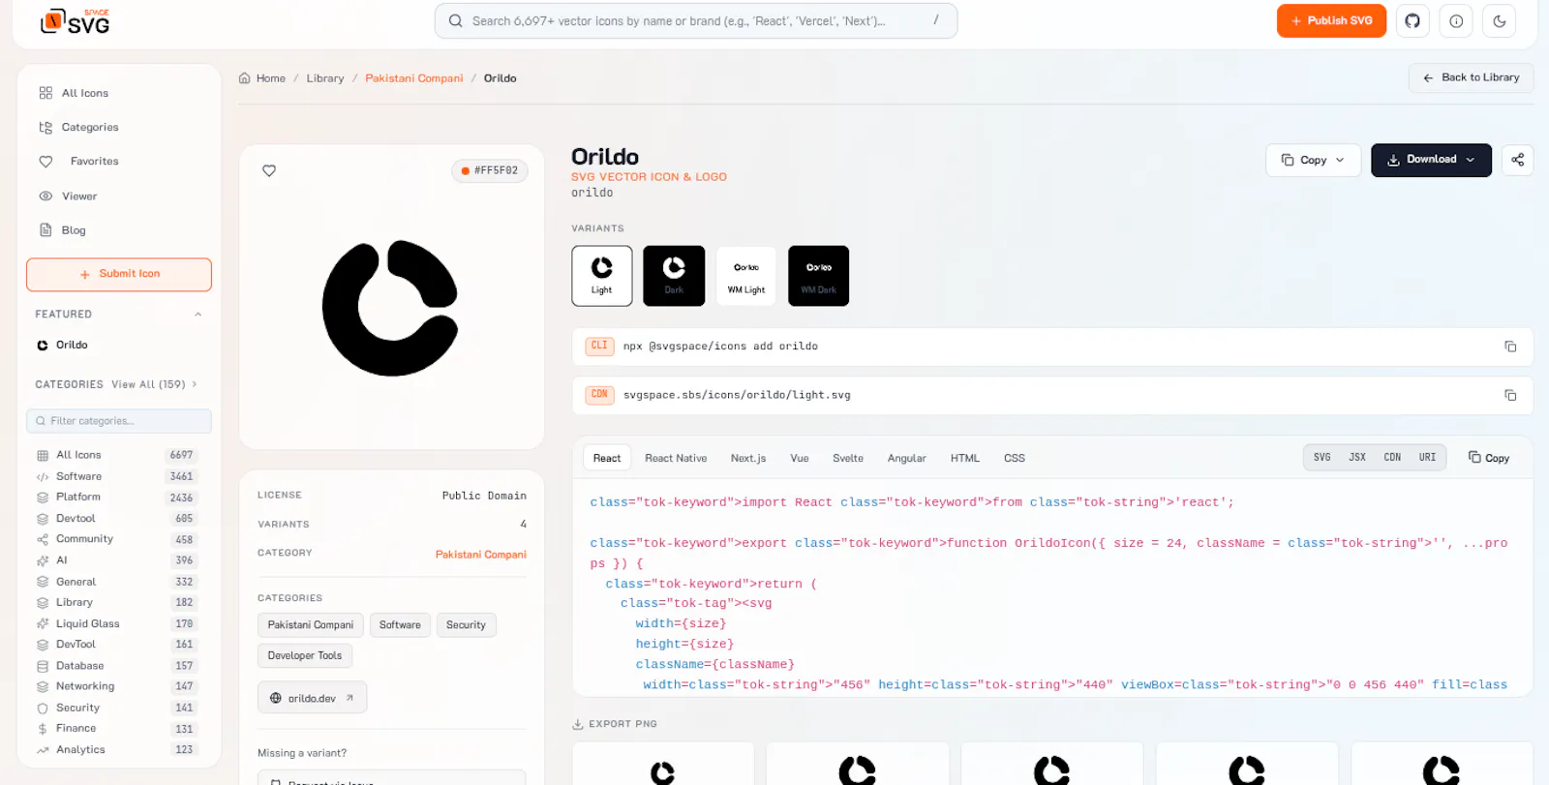Select JSX output format
Image resolution: width=1549 pixels, height=785 pixels.
[x=1357, y=458]
